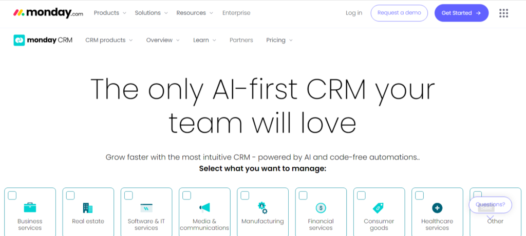
Task: Click the Software & IT services window icon
Action: (146, 208)
